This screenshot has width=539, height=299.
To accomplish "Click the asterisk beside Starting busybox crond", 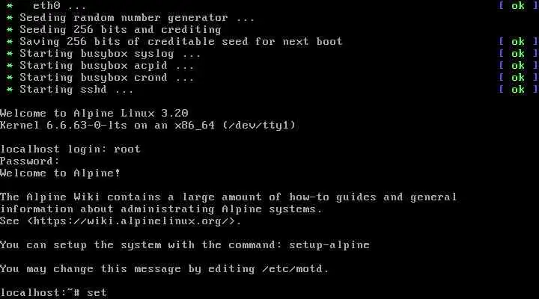I will [x=10, y=78].
